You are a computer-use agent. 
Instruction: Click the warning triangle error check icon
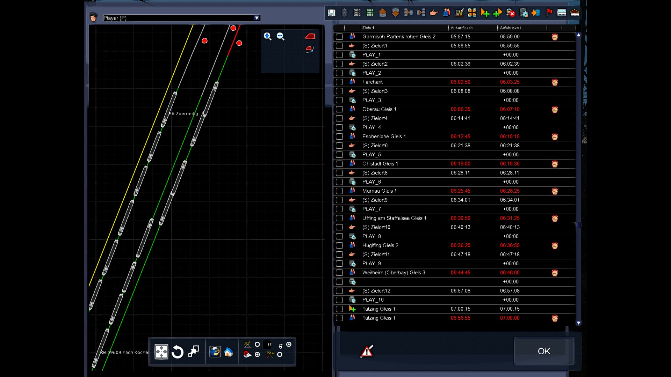click(367, 351)
